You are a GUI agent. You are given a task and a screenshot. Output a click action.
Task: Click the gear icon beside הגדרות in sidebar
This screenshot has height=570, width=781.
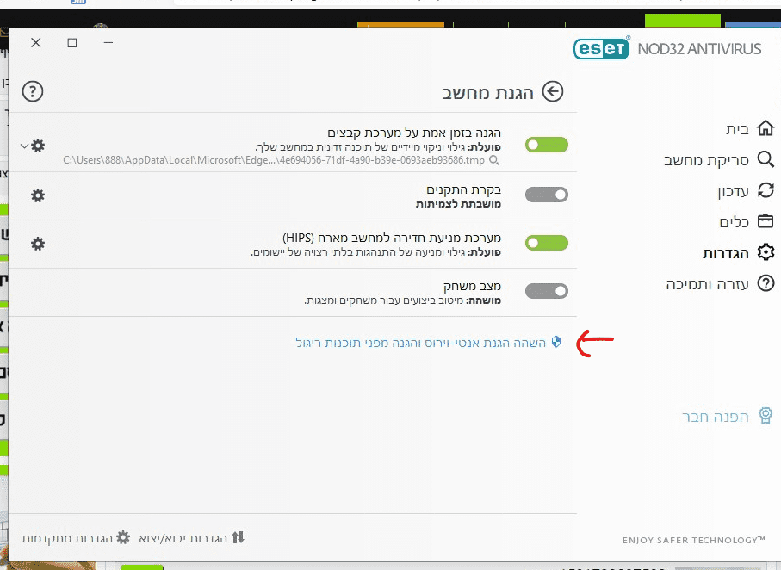pos(766,252)
